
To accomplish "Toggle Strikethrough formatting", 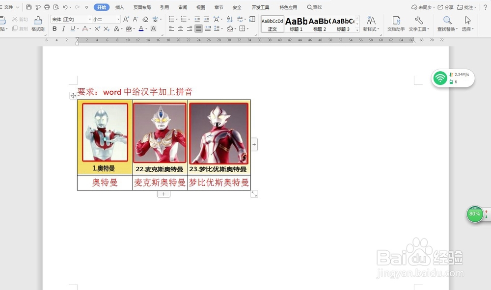I will [x=85, y=29].
